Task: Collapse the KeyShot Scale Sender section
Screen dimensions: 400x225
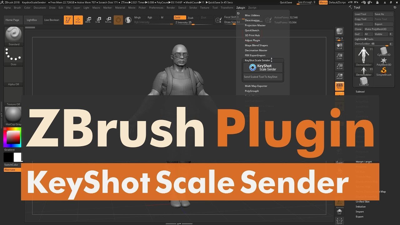Action: pyautogui.click(x=257, y=60)
